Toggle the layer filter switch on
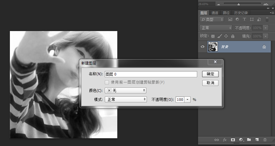 [x=267, y=19]
